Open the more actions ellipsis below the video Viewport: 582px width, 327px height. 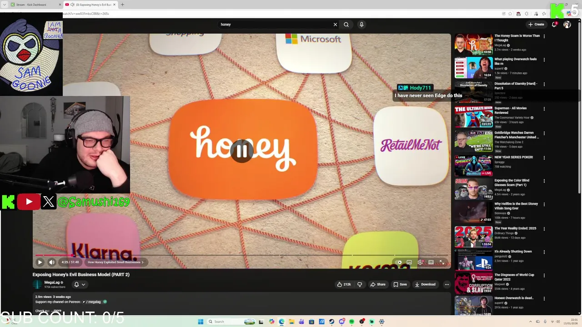pos(447,284)
